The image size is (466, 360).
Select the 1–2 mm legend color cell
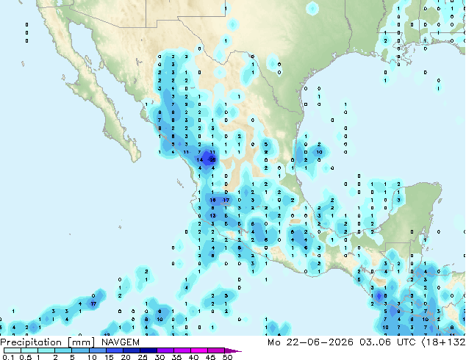46,350
